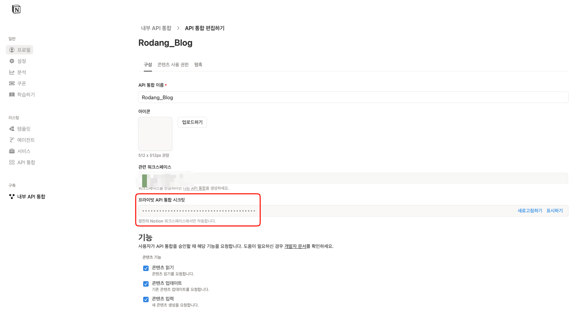Switch to the 콘텐츠 사용 권한 tab
The image size is (574, 311).
[173, 65]
